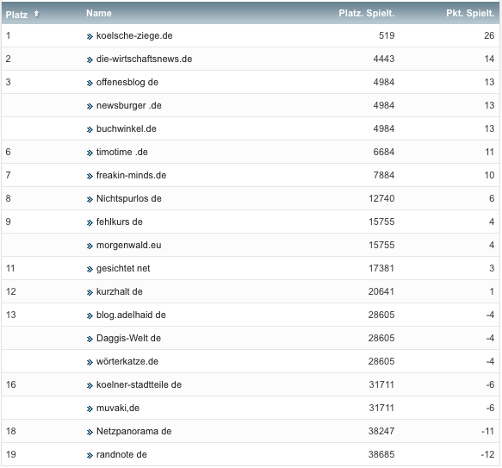Select the 31711 value in muvaki,de row
The width and height of the screenshot is (502, 468).
(x=381, y=408)
